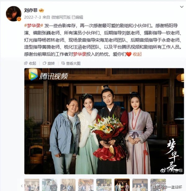
Task: Show previous thumbnails with left arrow
Action: 22,186
